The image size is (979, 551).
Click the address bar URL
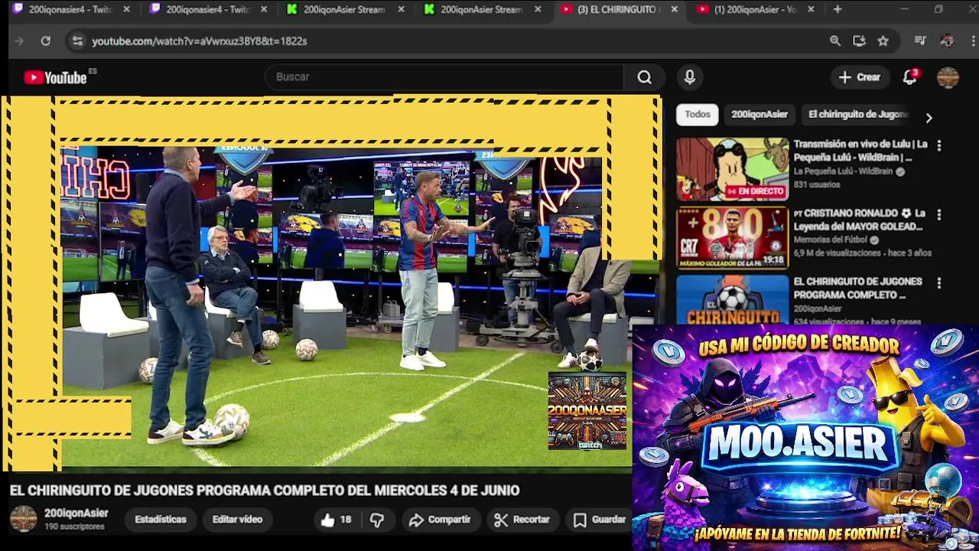pos(199,41)
